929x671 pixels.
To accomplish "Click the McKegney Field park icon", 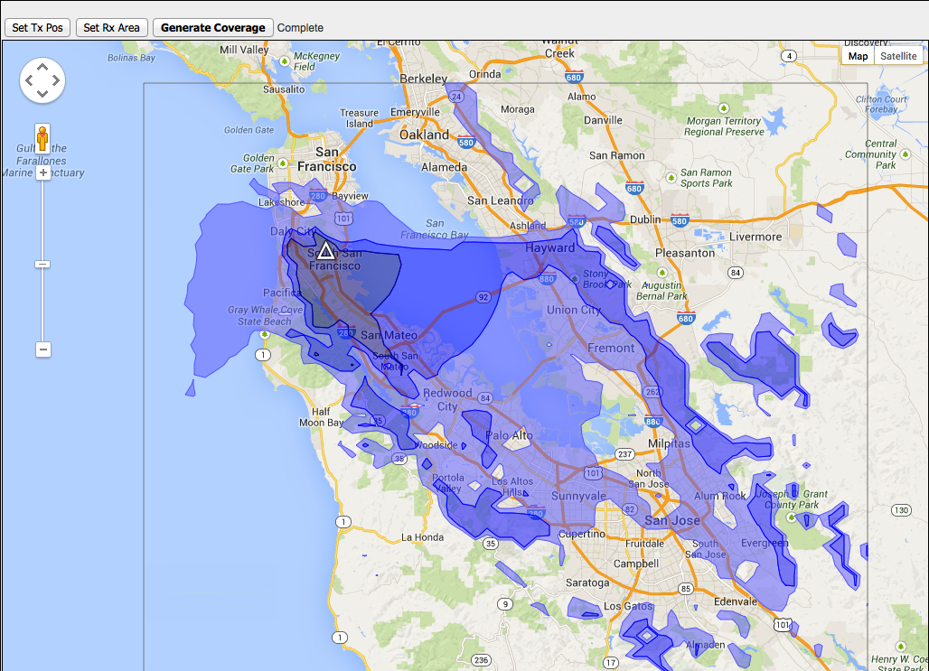I will 285,61.
